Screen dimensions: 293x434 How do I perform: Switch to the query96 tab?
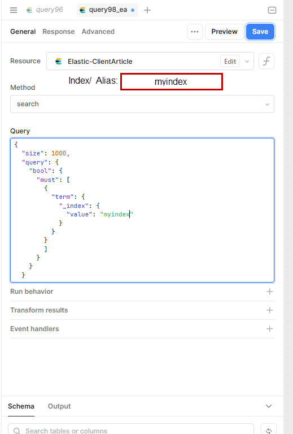click(x=45, y=10)
